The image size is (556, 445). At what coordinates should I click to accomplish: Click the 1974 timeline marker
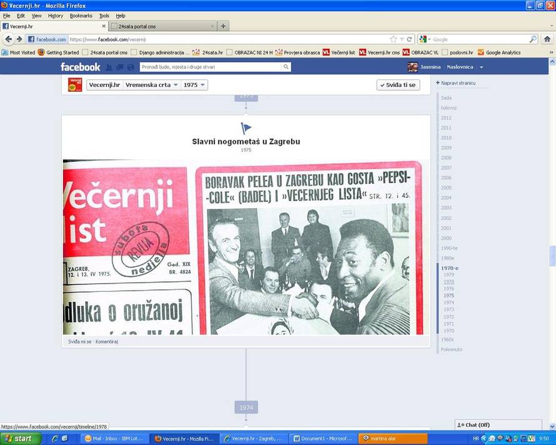point(246,407)
